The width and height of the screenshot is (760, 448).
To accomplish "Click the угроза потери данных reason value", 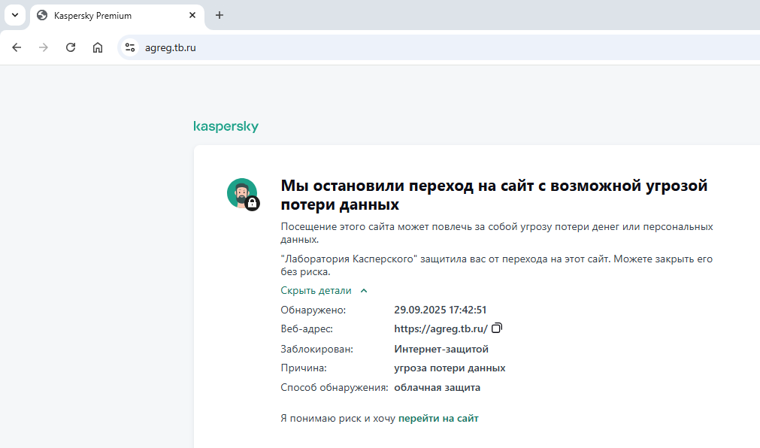I will 450,368.
